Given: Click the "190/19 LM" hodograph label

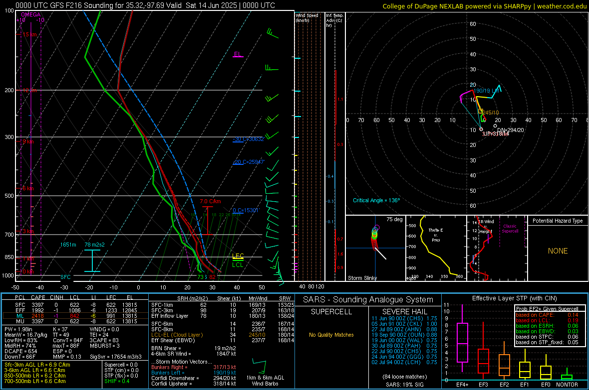Looking at the screenshot, I should (x=486, y=91).
